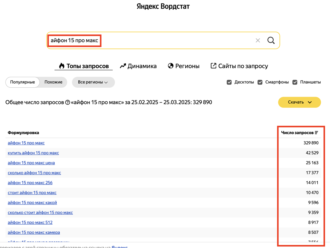Open the 'сколько стоит айфон 15 про макс' link
330x248 pixels.
coord(40,212)
